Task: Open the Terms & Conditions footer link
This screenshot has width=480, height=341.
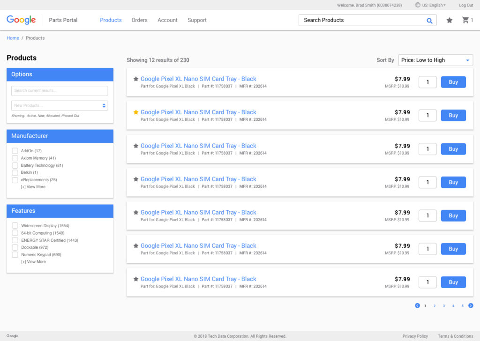Action: click(x=456, y=336)
